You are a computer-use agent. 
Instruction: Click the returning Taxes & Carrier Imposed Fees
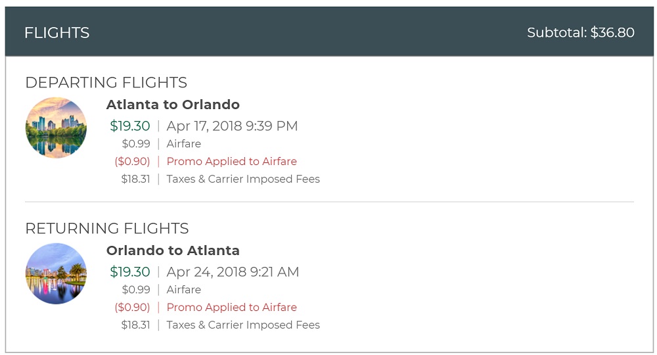pos(243,325)
